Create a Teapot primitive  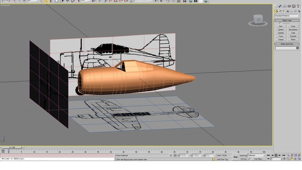click(281, 39)
